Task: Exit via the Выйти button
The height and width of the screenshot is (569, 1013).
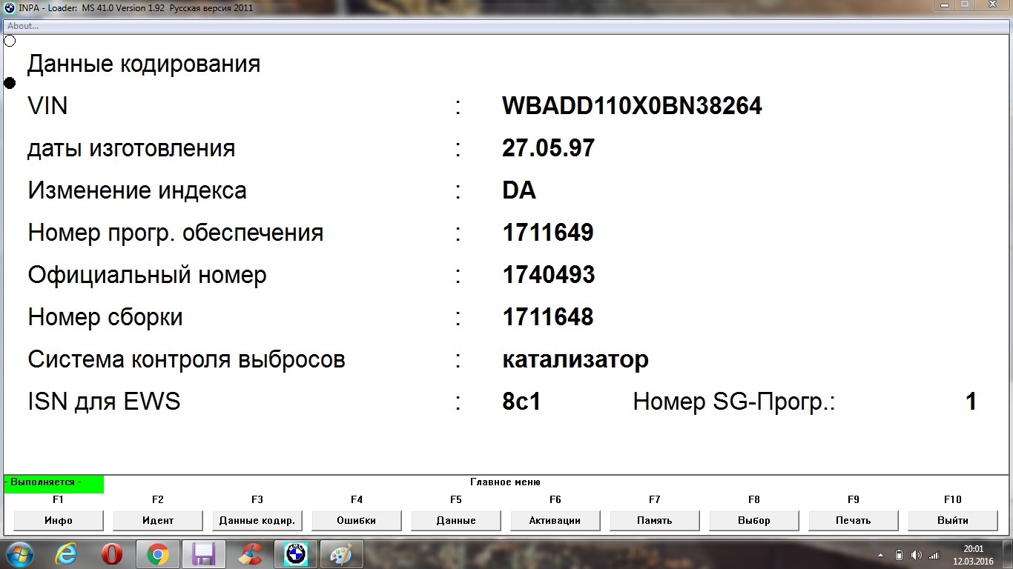Action: 953,520
